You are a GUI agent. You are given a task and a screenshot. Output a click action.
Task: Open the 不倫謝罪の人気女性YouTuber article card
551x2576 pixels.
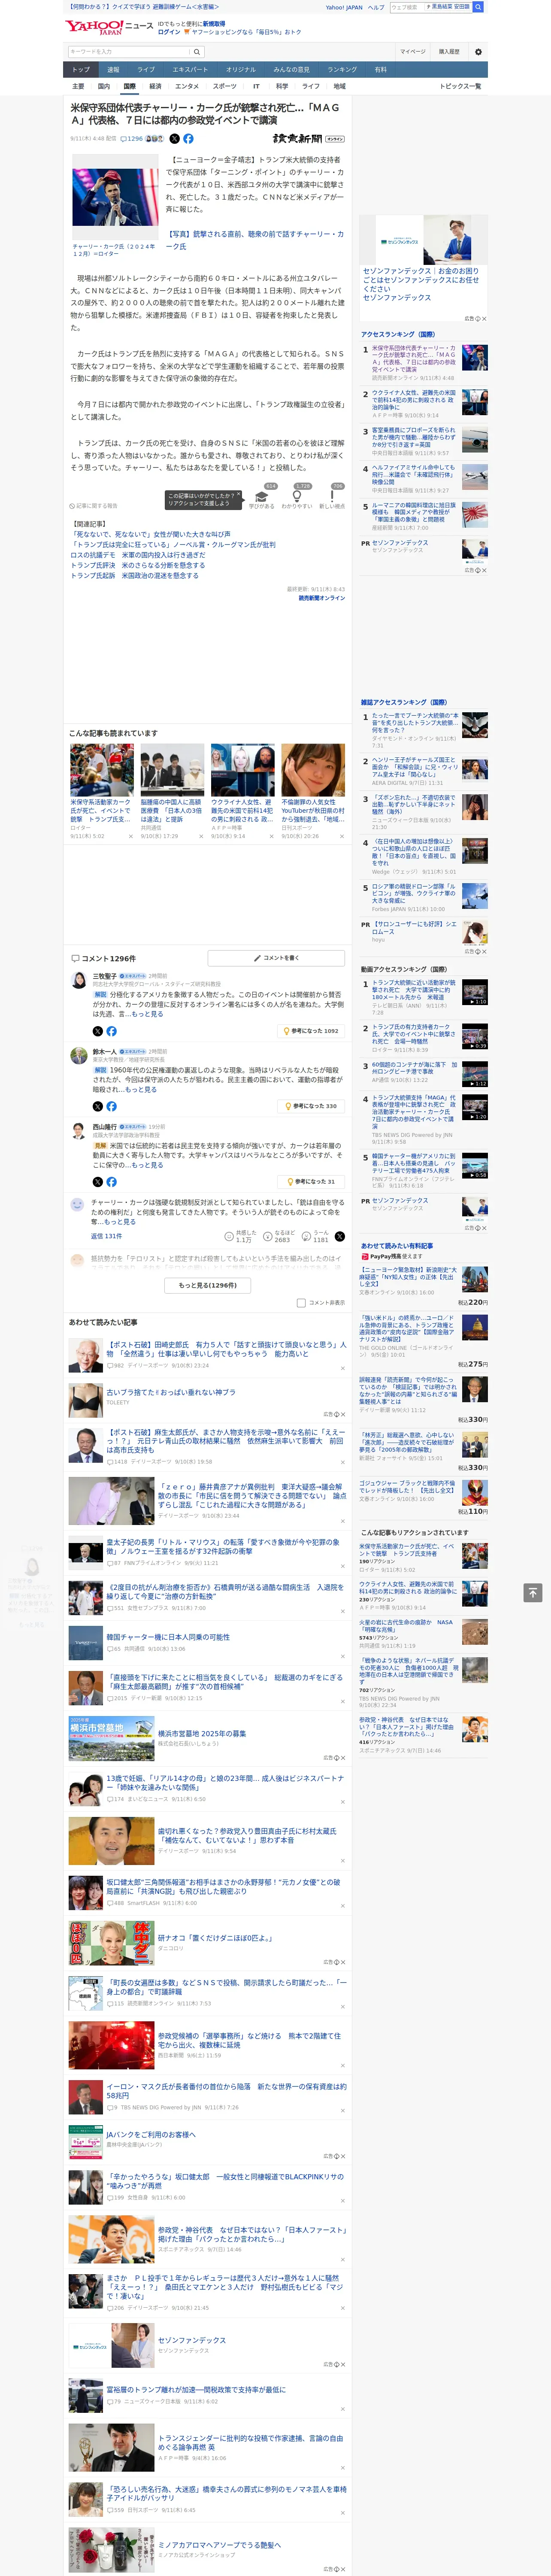click(x=313, y=791)
